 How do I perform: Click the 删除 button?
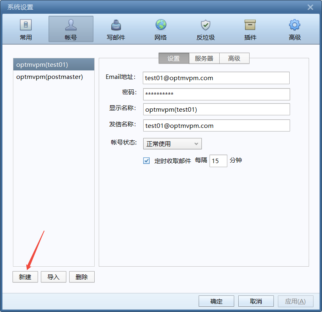tap(82, 277)
